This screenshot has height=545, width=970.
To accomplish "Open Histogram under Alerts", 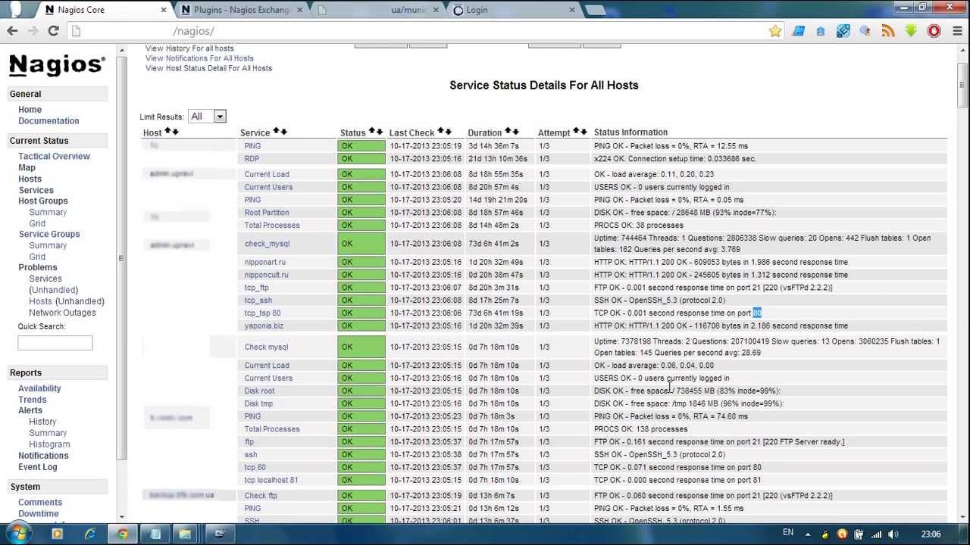I will click(x=49, y=444).
